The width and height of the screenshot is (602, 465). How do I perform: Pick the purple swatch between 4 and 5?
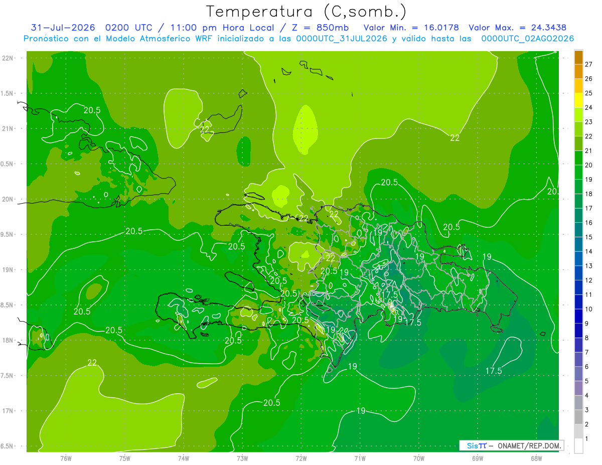pos(578,389)
